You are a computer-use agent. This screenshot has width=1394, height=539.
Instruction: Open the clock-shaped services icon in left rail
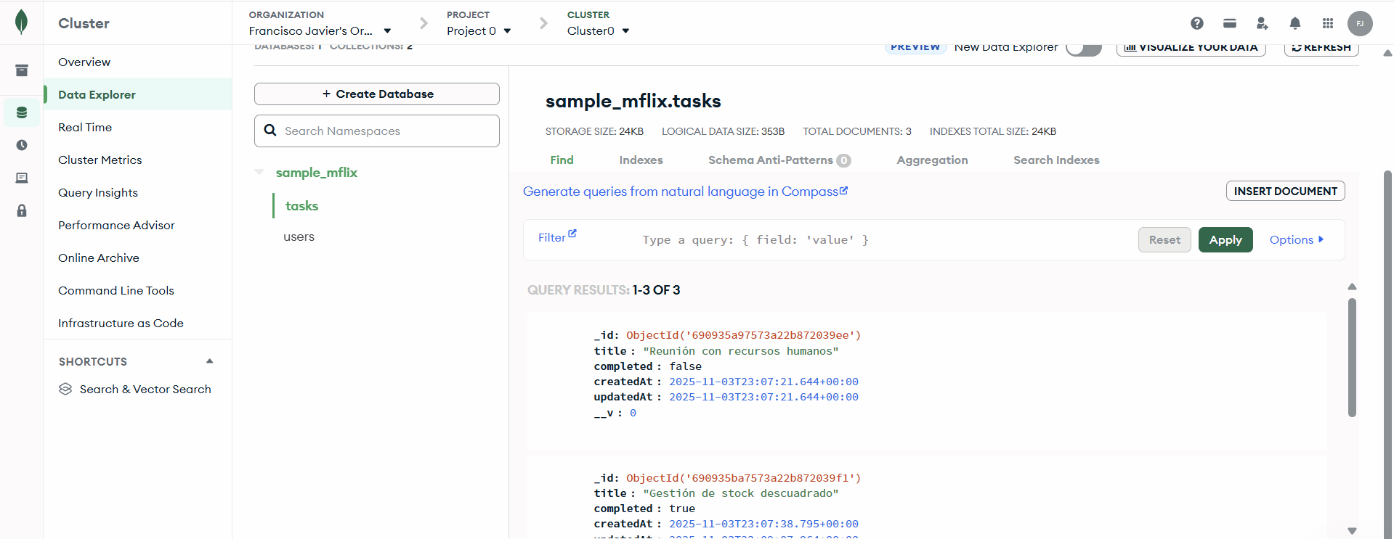22,145
